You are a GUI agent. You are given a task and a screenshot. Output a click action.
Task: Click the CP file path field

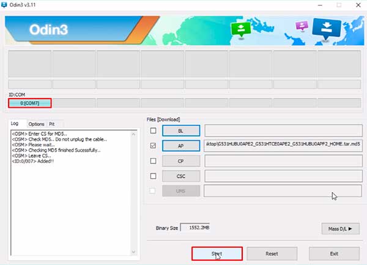pyautogui.click(x=283, y=161)
